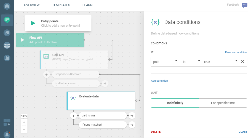This screenshot has height=138, width=248.
Task: Open the people audience sidebar icon
Action: click(x=7, y=45)
